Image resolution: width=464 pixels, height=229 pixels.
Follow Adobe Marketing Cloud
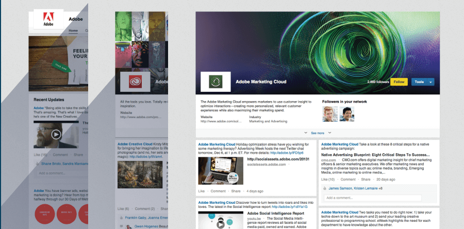pos(399,82)
